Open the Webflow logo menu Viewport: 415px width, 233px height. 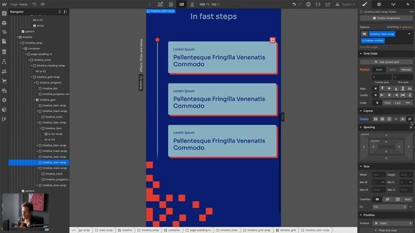coord(5,5)
